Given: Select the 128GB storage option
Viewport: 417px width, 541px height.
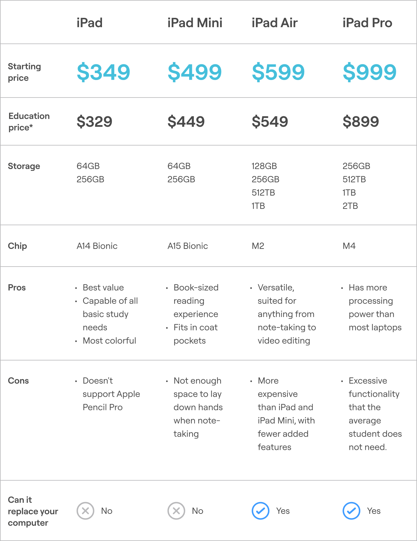Looking at the screenshot, I should pos(264,166).
